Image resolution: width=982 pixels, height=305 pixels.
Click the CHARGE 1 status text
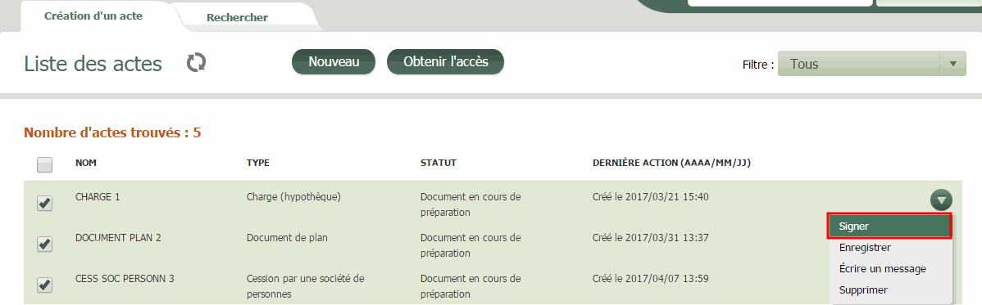(471, 204)
